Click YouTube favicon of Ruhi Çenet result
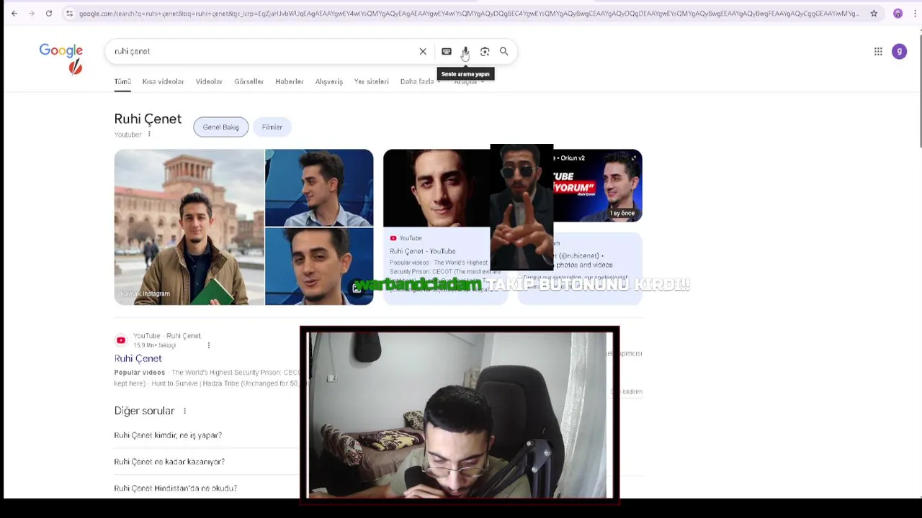The width and height of the screenshot is (922, 518). pyautogui.click(x=121, y=340)
